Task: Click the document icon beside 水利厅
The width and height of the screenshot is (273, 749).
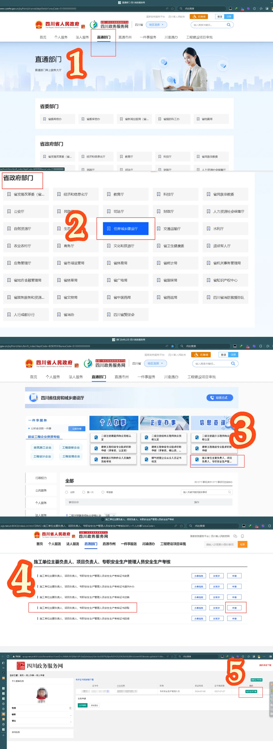Action: click(209, 228)
